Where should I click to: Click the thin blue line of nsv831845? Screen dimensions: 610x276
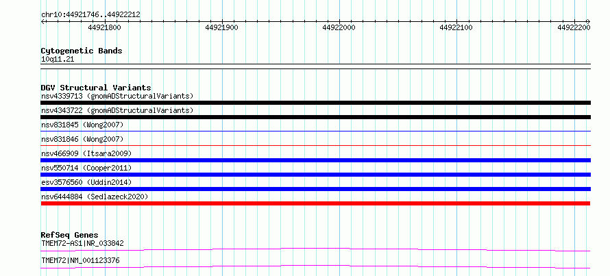(315, 131)
